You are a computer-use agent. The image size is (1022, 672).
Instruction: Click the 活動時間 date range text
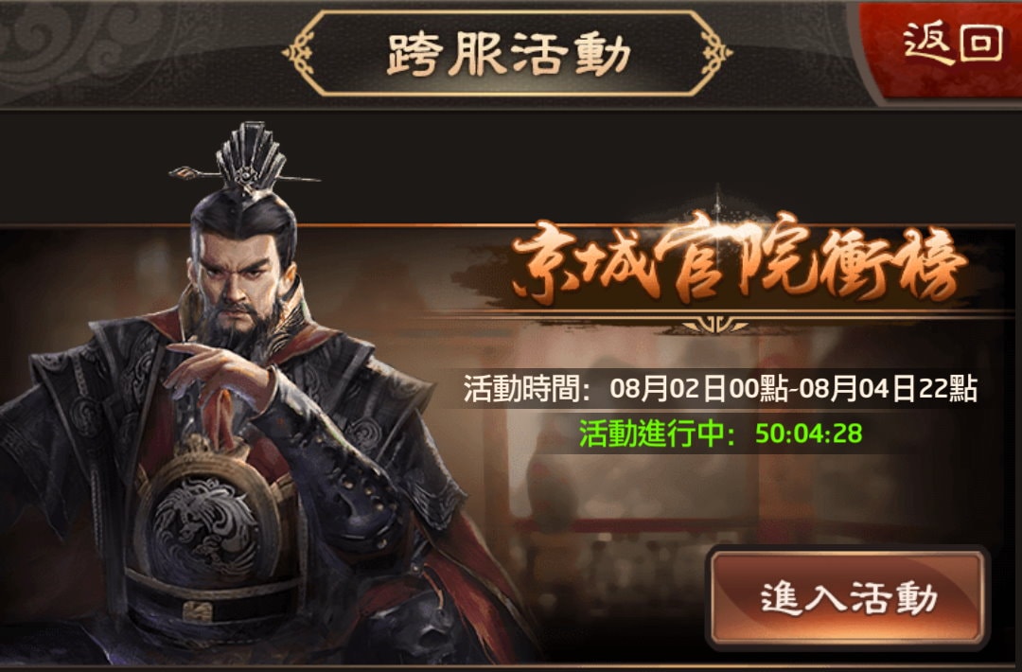720,389
